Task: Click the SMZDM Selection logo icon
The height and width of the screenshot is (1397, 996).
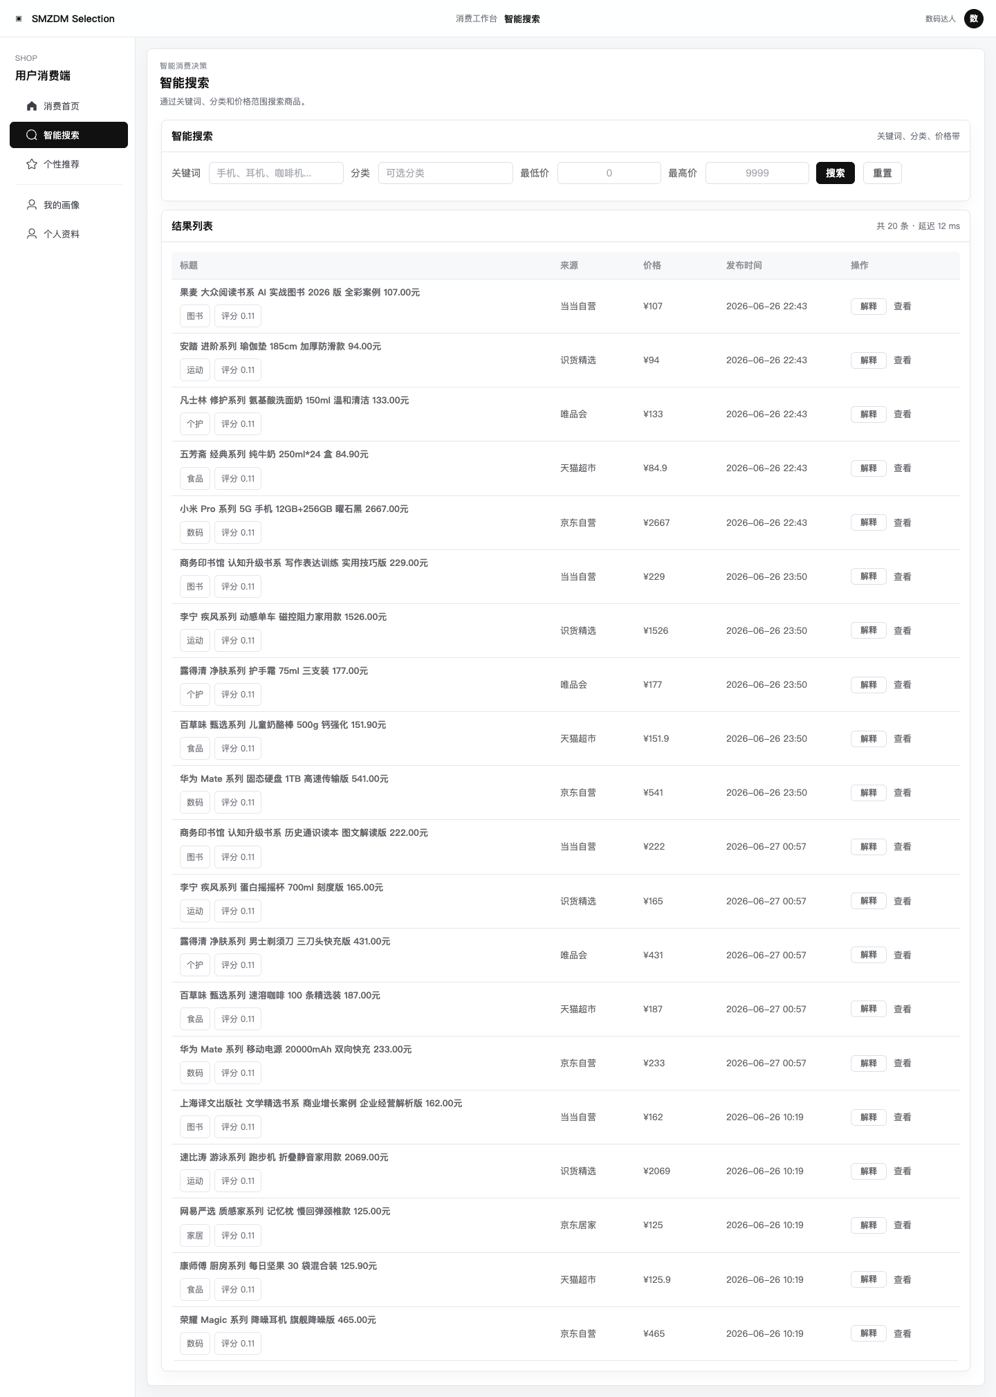Action: pos(19,19)
